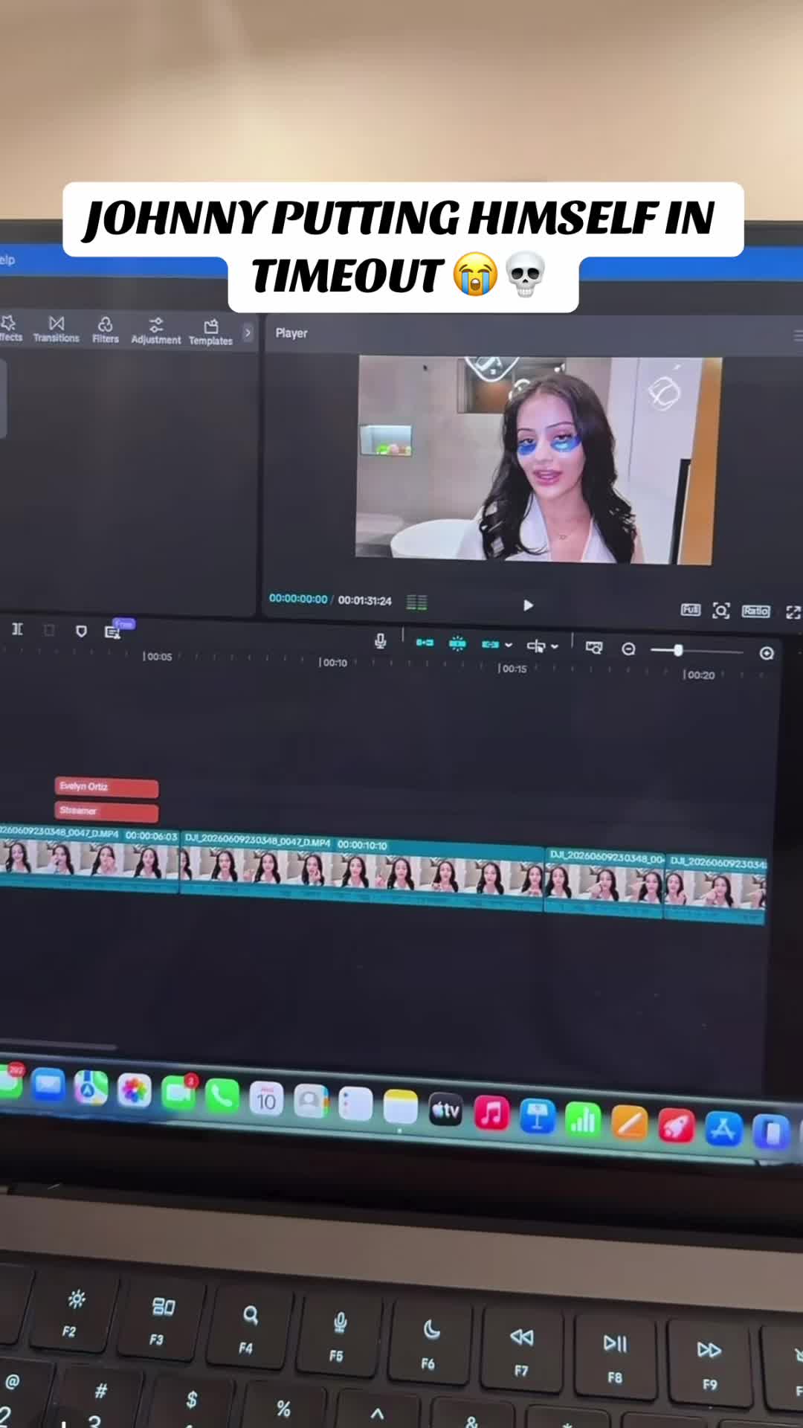Click the timeline horizontal scrollbar
The height and width of the screenshot is (1428, 803).
click(58, 1046)
